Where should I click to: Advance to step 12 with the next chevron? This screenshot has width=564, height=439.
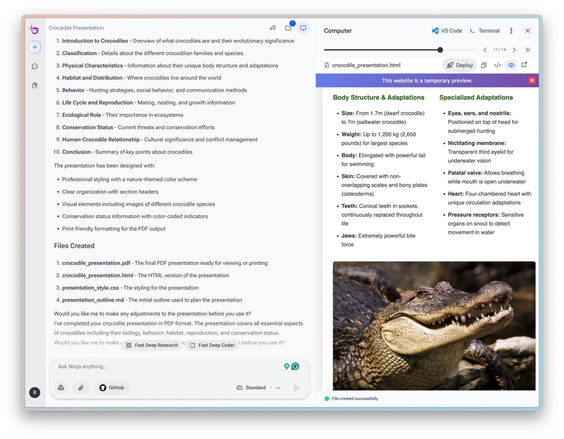click(514, 50)
